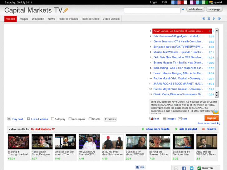Switch to the Images tab
Viewport: 227px width, 170px height.
click(23, 19)
